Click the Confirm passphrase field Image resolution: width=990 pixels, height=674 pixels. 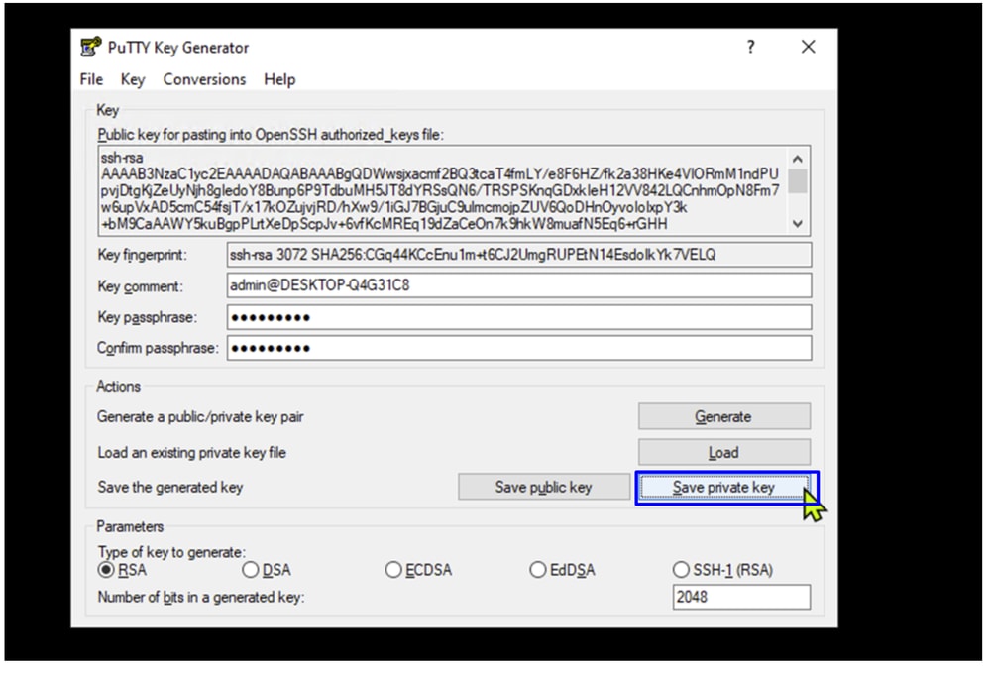(x=519, y=348)
